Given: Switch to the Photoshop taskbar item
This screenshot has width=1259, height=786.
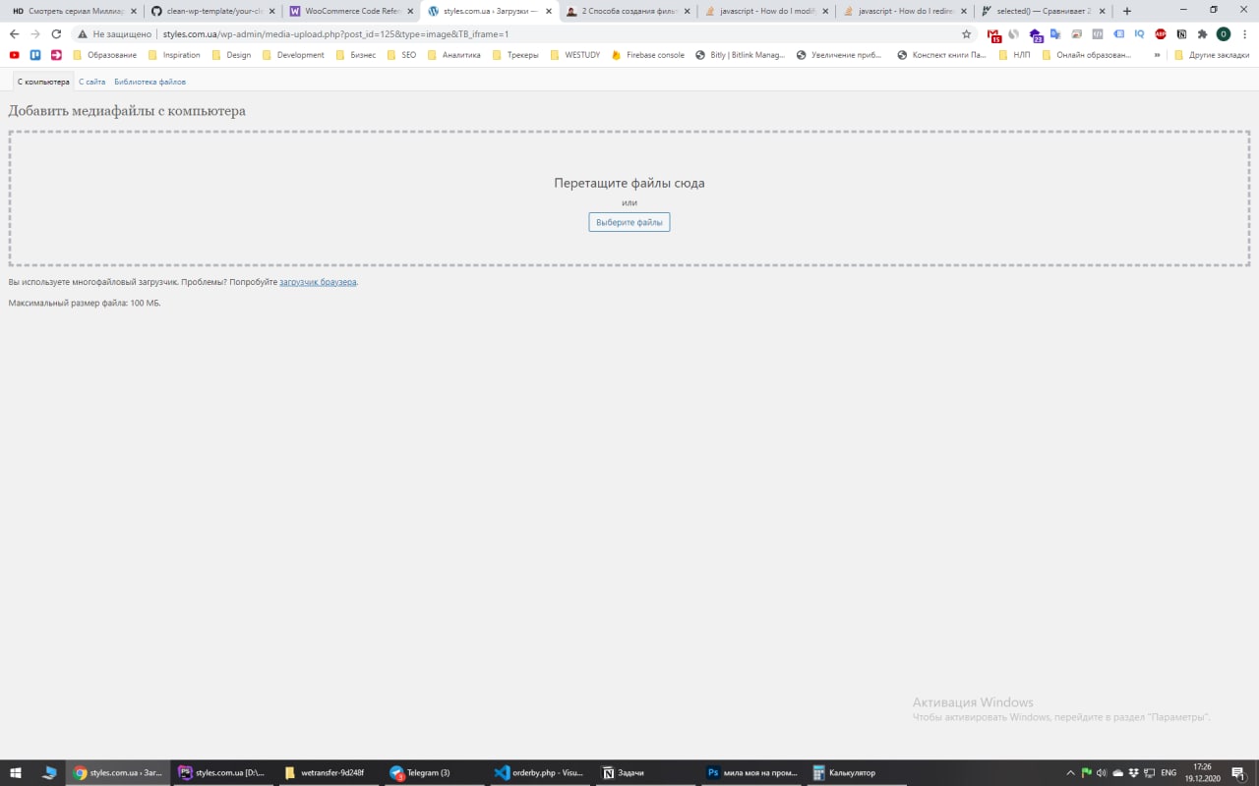Looking at the screenshot, I should 750,773.
